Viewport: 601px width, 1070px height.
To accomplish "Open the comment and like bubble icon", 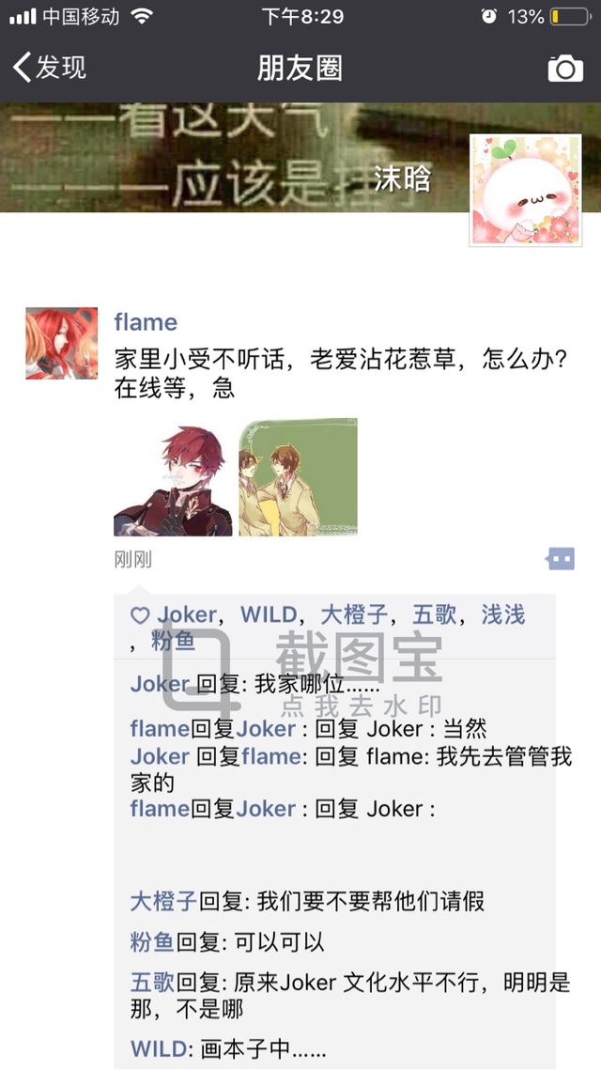I will [x=560, y=559].
